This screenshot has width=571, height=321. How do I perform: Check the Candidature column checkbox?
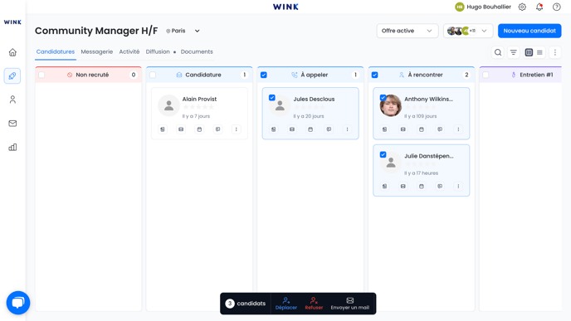(x=153, y=75)
